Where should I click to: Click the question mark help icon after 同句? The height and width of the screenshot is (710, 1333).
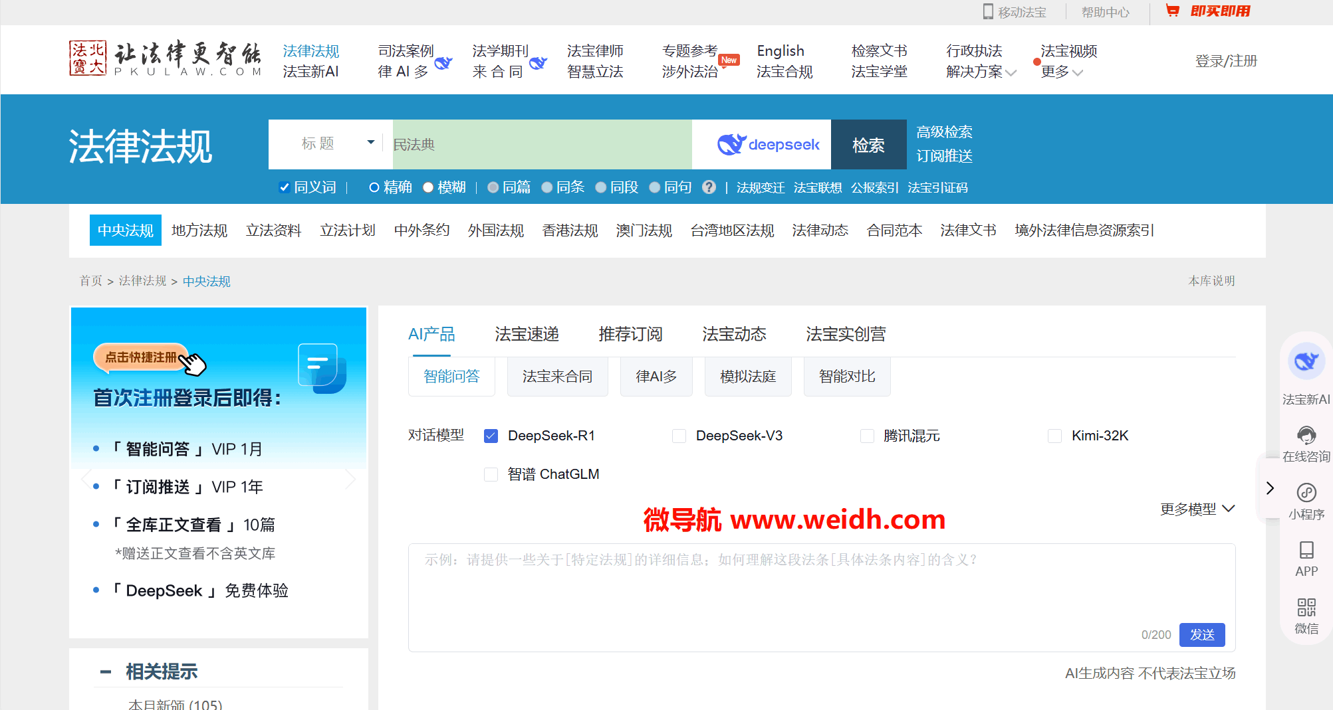[x=709, y=187]
